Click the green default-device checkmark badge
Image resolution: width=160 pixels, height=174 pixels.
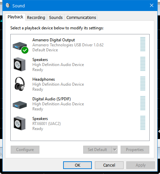(25, 50)
